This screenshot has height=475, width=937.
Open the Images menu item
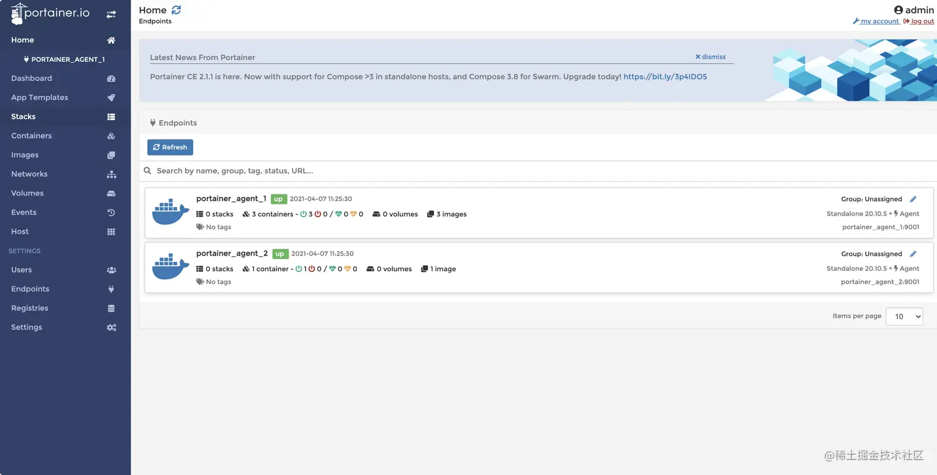(25, 155)
